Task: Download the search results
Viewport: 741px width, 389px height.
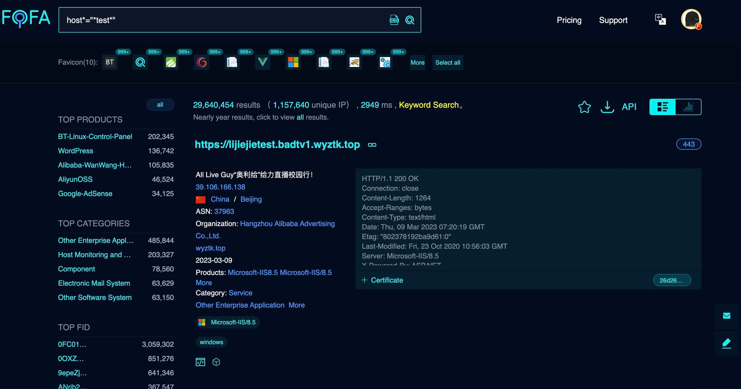Action: click(x=607, y=107)
